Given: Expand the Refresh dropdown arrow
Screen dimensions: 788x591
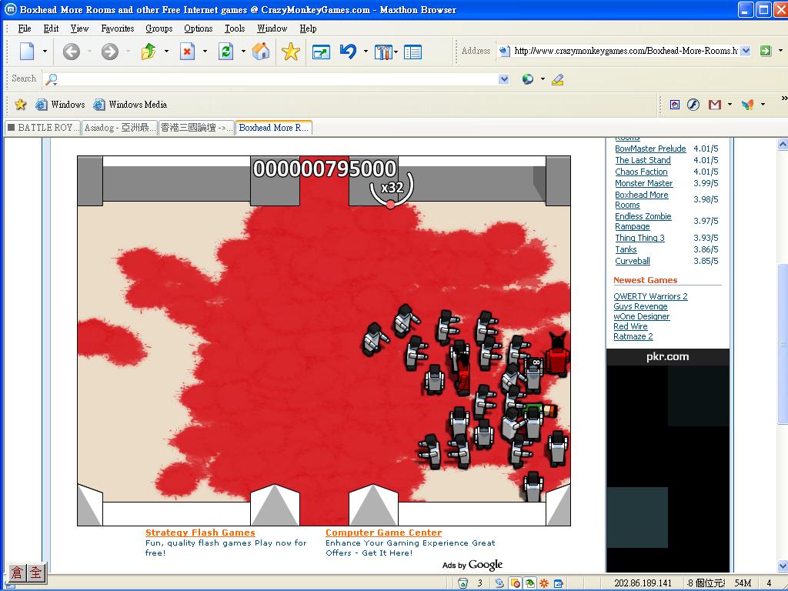Looking at the screenshot, I should pyautogui.click(x=243, y=52).
